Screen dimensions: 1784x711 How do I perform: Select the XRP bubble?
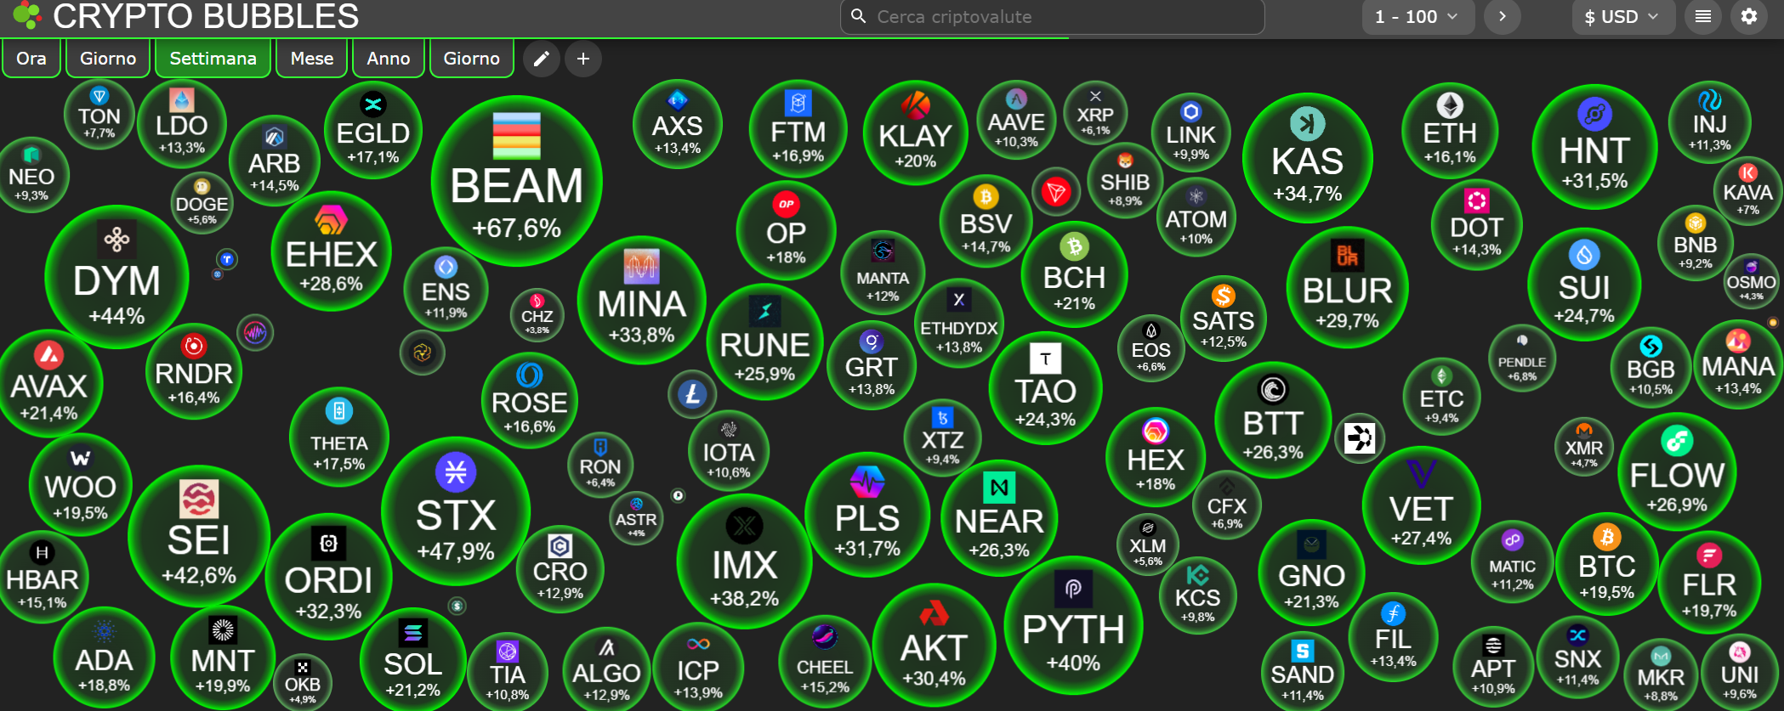(1095, 113)
